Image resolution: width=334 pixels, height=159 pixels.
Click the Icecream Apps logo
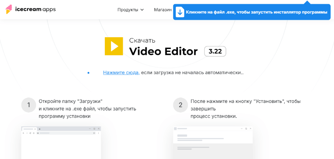(30, 9)
